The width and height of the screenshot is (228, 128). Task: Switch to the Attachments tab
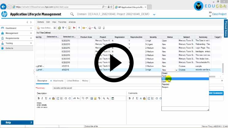[58, 81]
